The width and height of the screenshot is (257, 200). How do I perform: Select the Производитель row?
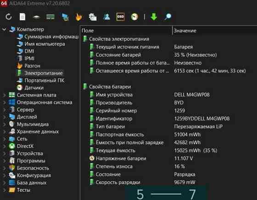(x=169, y=103)
